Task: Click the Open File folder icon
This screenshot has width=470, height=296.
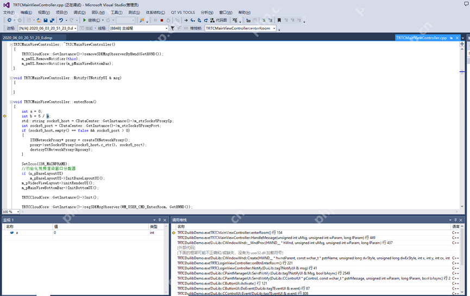Action: pos(39,20)
